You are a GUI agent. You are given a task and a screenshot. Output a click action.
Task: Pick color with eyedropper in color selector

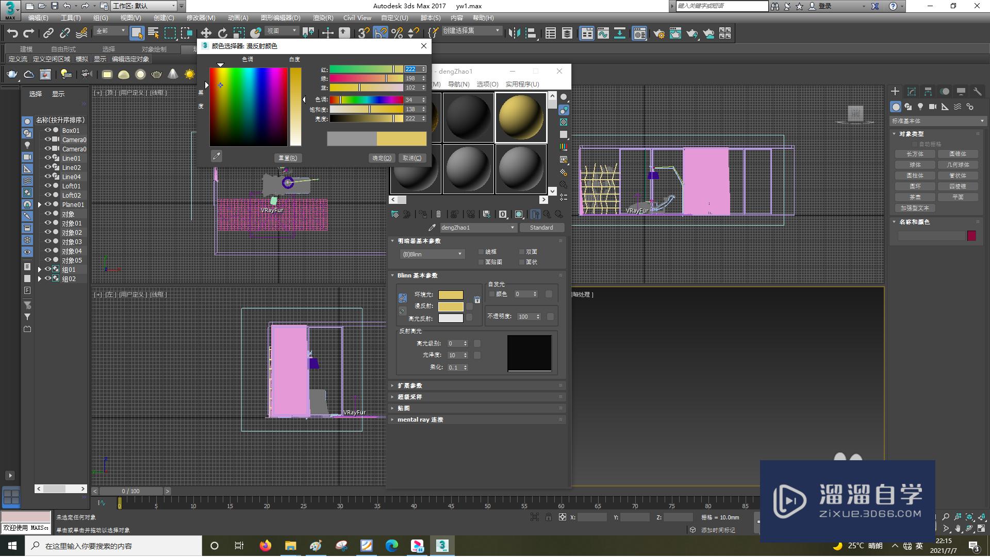click(217, 156)
